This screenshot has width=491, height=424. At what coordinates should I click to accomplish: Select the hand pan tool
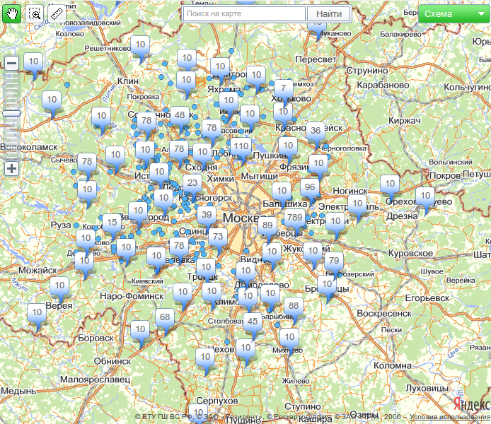click(11, 13)
